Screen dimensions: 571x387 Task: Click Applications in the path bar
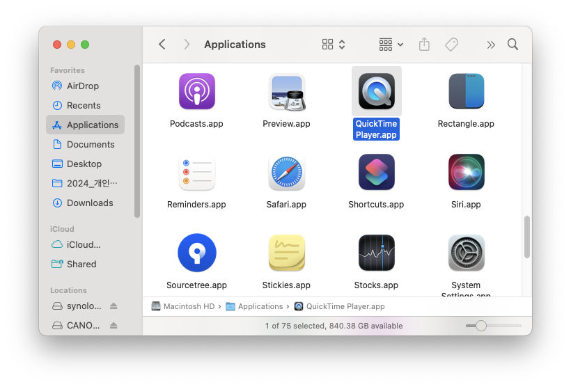pyautogui.click(x=254, y=306)
